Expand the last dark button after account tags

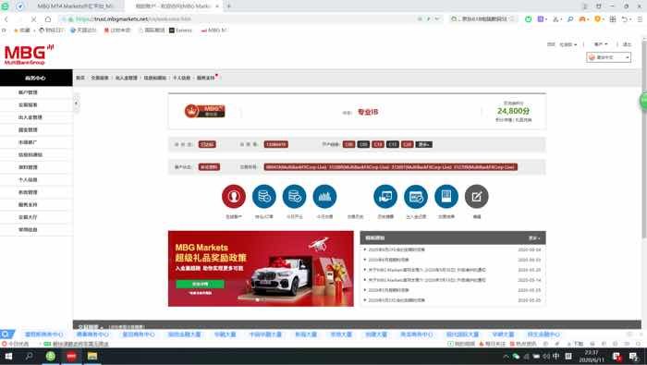pyautogui.click(x=424, y=144)
